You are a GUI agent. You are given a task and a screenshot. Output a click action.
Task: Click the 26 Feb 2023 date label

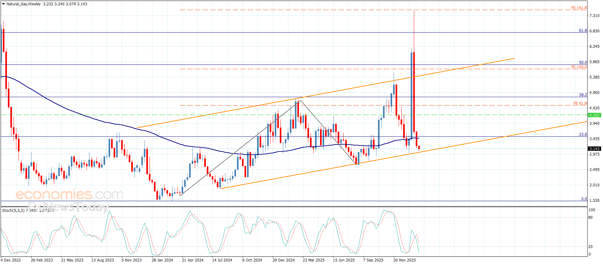click(42, 260)
